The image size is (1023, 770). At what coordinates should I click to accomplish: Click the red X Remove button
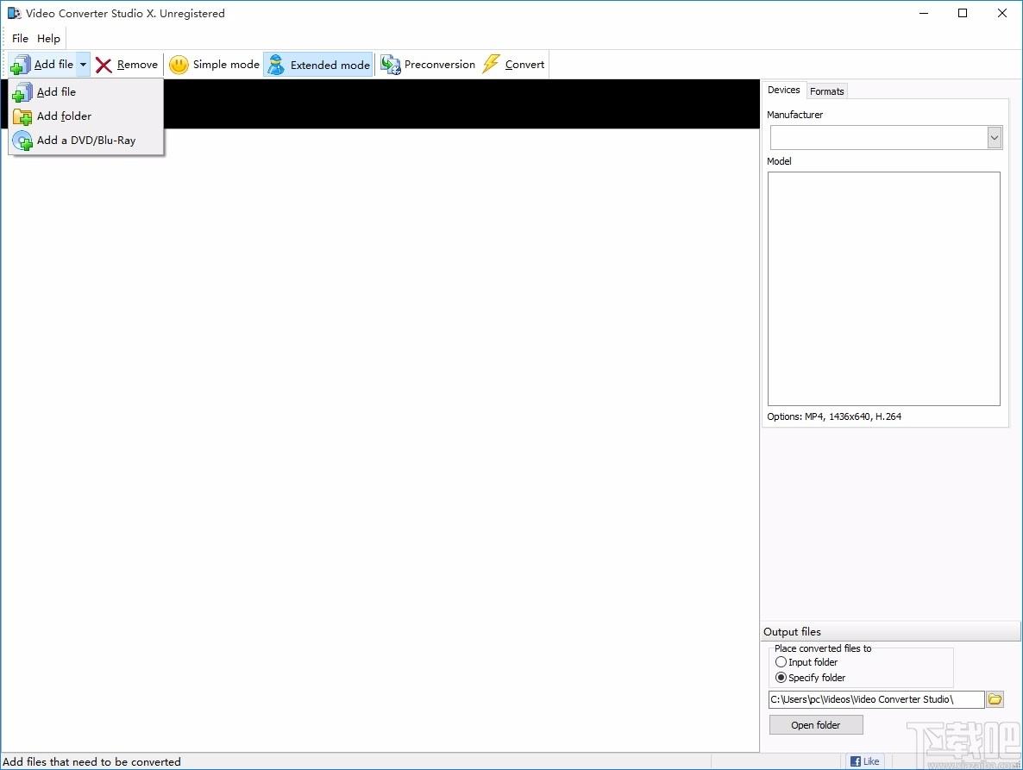click(127, 65)
